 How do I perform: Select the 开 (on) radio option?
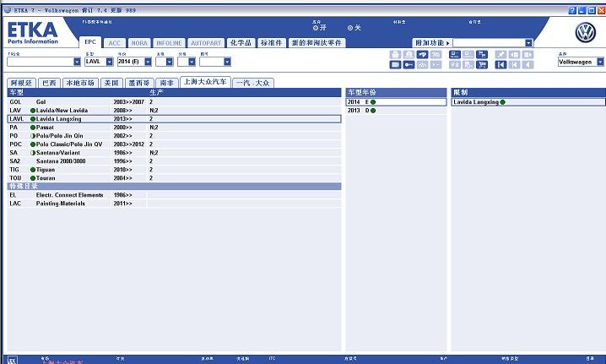click(x=316, y=28)
